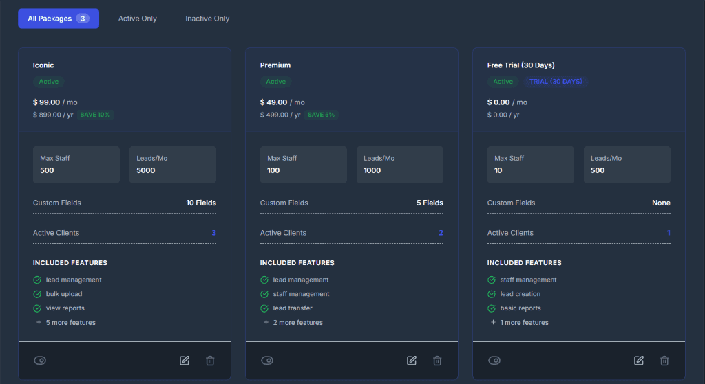705x384 pixels.
Task: Click the 'lead creation' checkmark icon
Action: pyautogui.click(x=492, y=294)
